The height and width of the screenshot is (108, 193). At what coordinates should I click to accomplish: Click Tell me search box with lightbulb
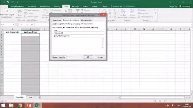123,6
